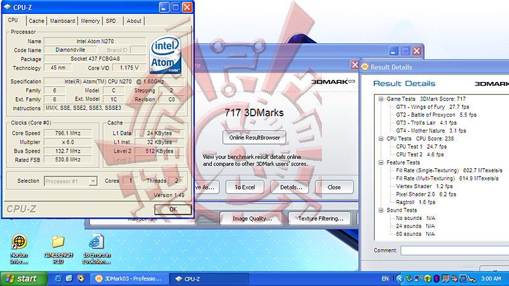This screenshot has width=509, height=286.
Task: Select GT2 - Battle of Proxycon row
Action: click(x=436, y=115)
